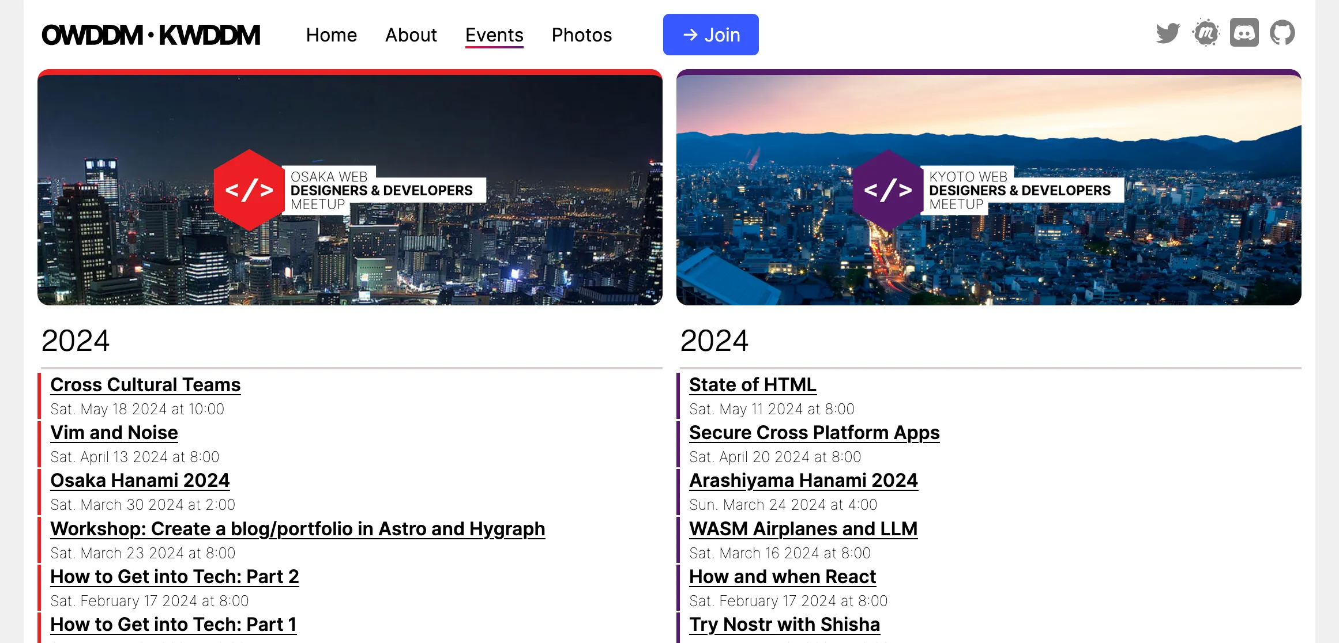Screen dimensions: 1339x643
Task: Click the OWDDM·KWDDM logo
Action: [151, 35]
